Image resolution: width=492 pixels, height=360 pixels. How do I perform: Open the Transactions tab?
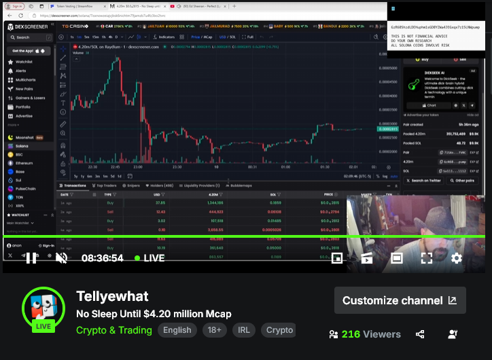click(x=73, y=185)
